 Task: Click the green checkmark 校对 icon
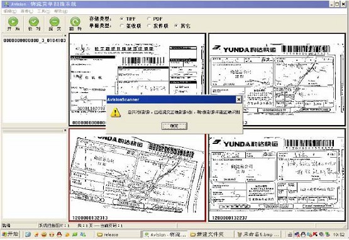pos(34,22)
